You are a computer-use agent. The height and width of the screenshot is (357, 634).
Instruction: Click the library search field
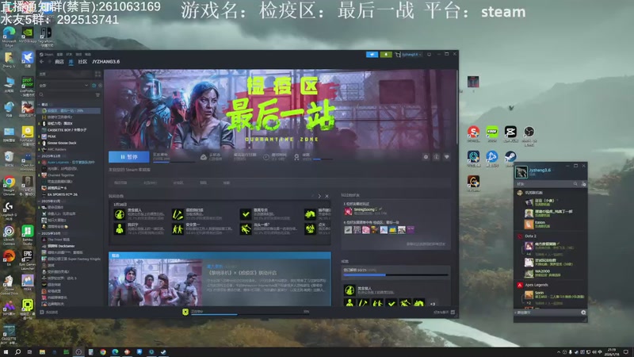(67, 94)
